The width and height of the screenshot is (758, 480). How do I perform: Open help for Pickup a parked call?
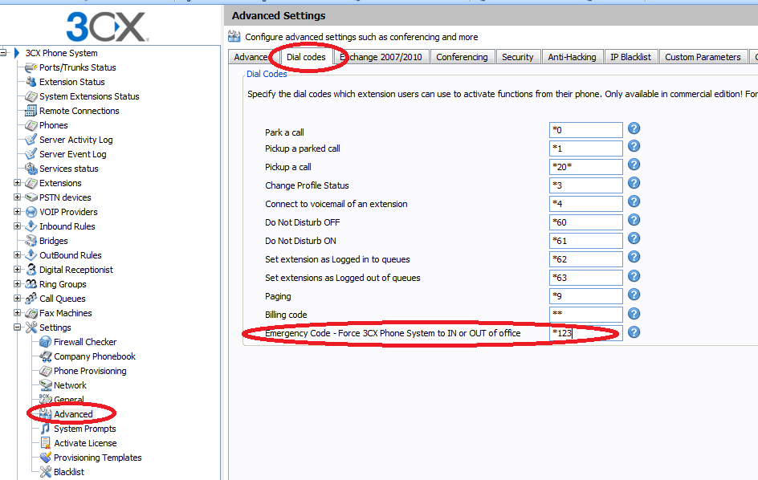point(634,146)
